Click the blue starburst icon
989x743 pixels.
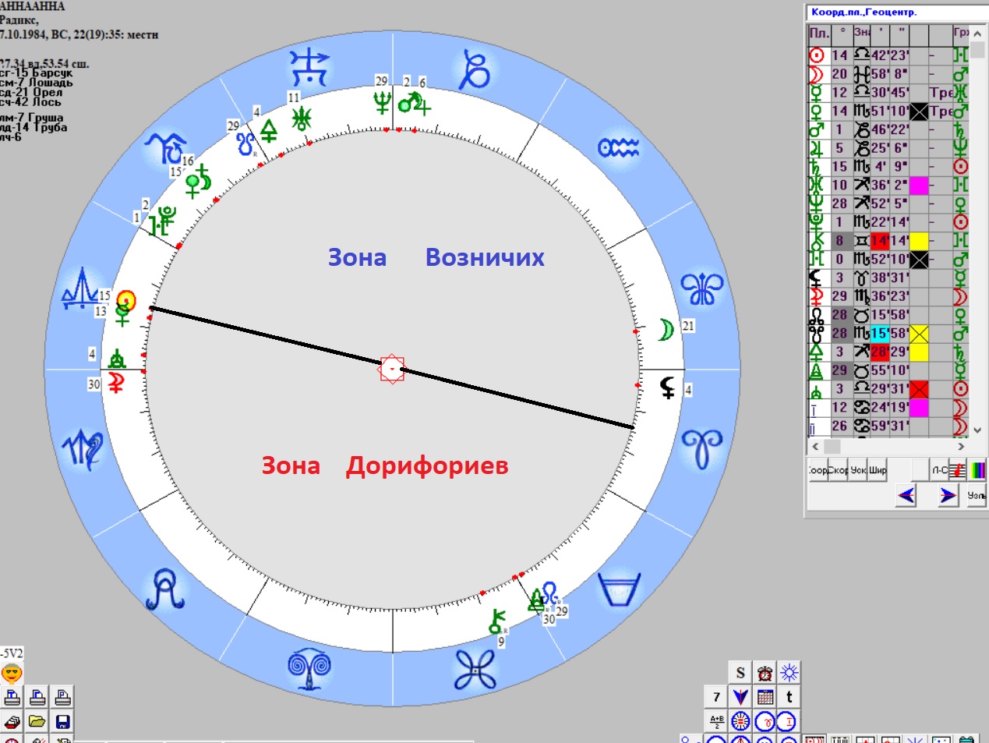[x=789, y=673]
